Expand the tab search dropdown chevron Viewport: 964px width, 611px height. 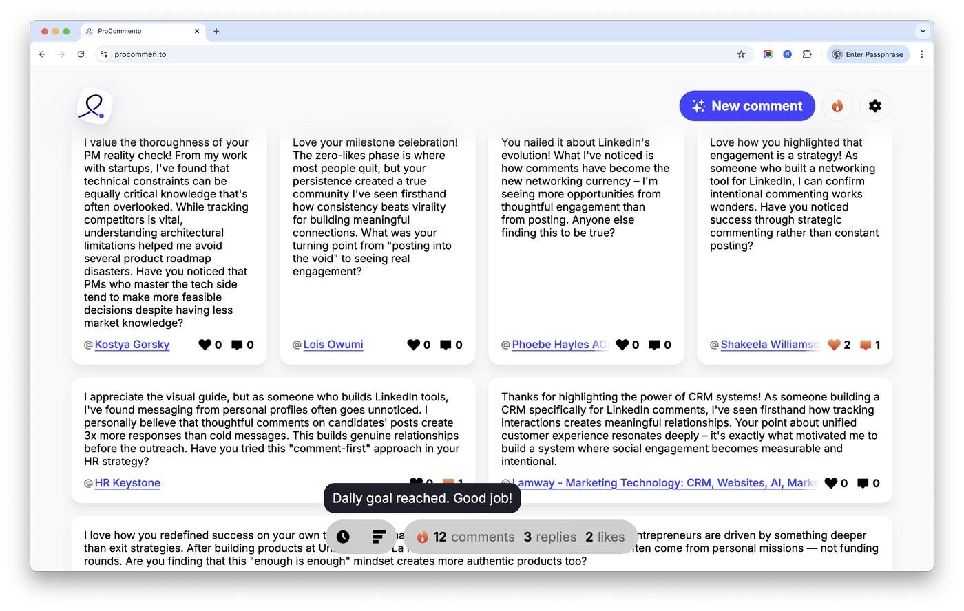coord(923,31)
